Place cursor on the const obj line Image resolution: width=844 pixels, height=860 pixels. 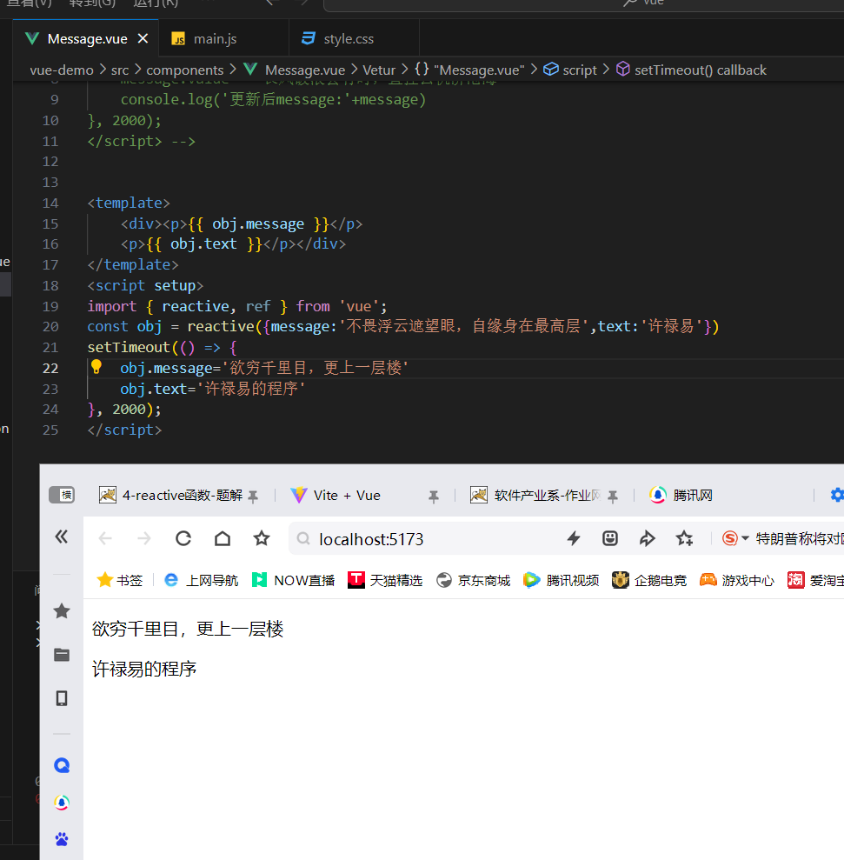click(403, 326)
